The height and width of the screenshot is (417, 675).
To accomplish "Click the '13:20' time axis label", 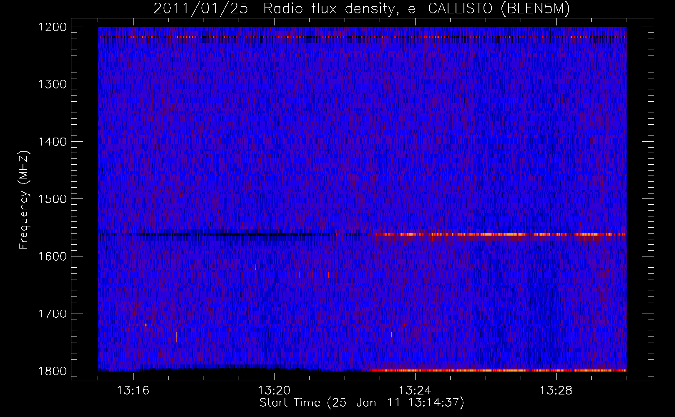I will click(x=274, y=391).
